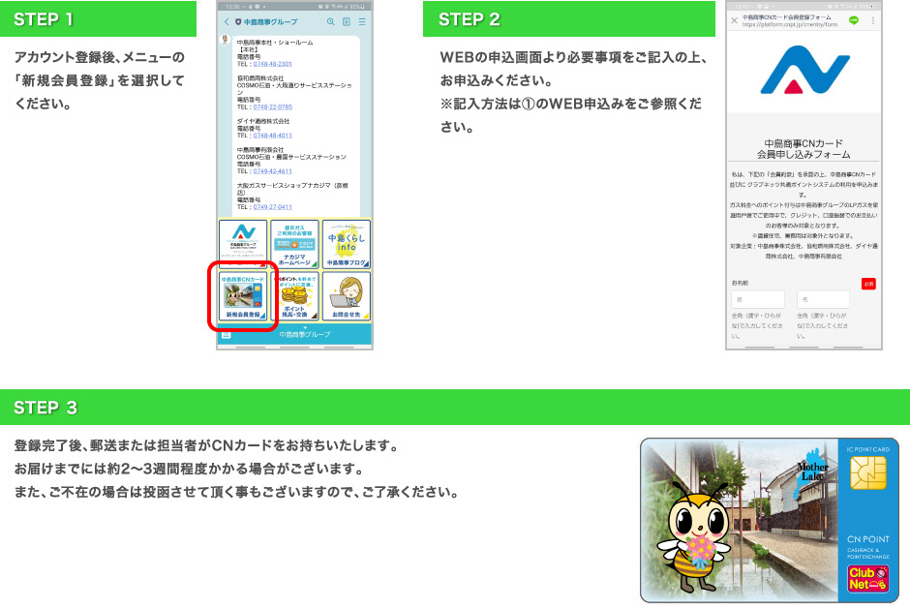910x609 pixels.
Task: Open the ポイント残高・交換 menu tile
Action: (295, 295)
